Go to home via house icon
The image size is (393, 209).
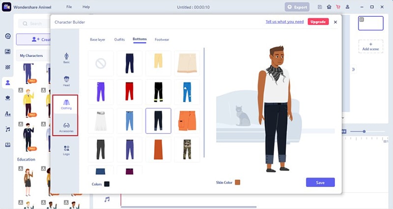click(x=329, y=7)
